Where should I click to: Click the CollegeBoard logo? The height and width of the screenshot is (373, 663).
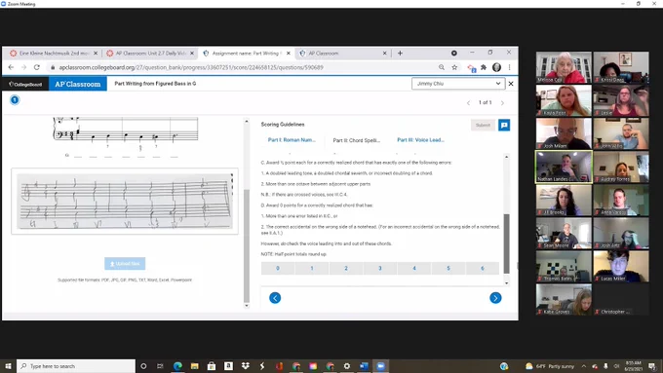(25, 84)
